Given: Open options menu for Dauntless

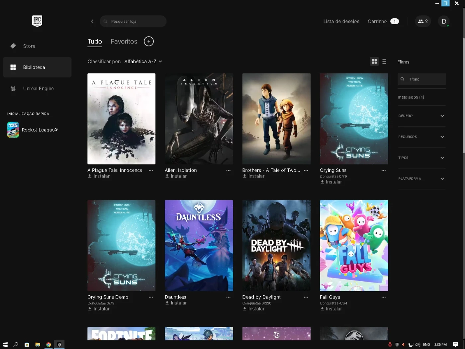Looking at the screenshot, I should coord(229,297).
